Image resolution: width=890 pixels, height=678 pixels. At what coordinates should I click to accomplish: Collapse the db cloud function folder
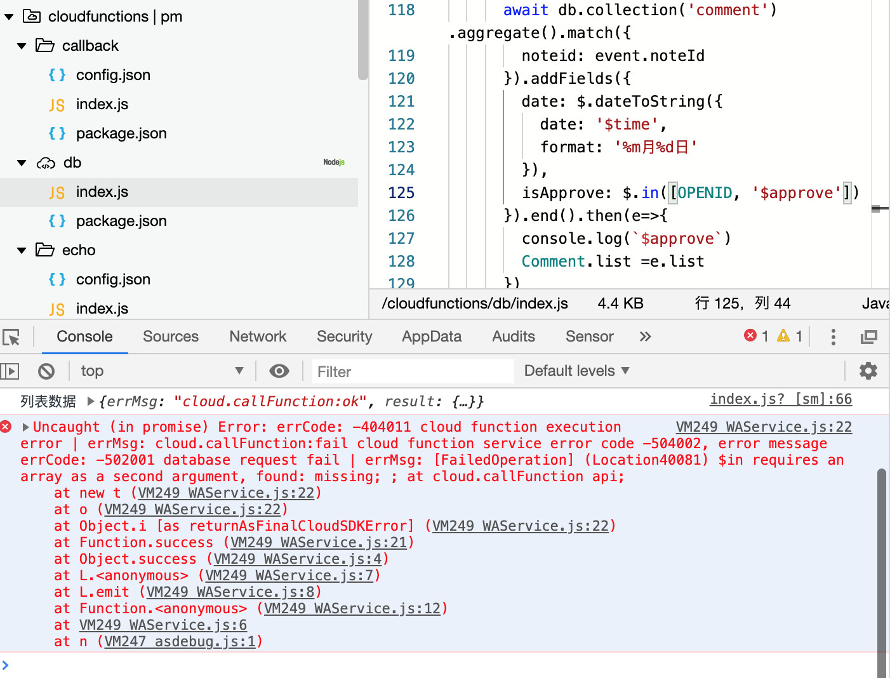(22, 163)
